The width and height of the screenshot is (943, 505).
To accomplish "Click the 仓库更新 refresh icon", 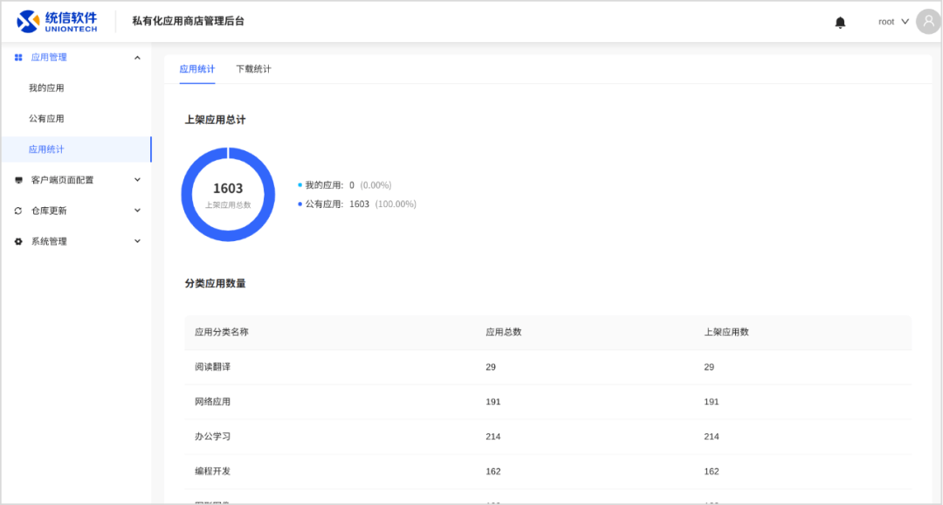I will point(18,211).
